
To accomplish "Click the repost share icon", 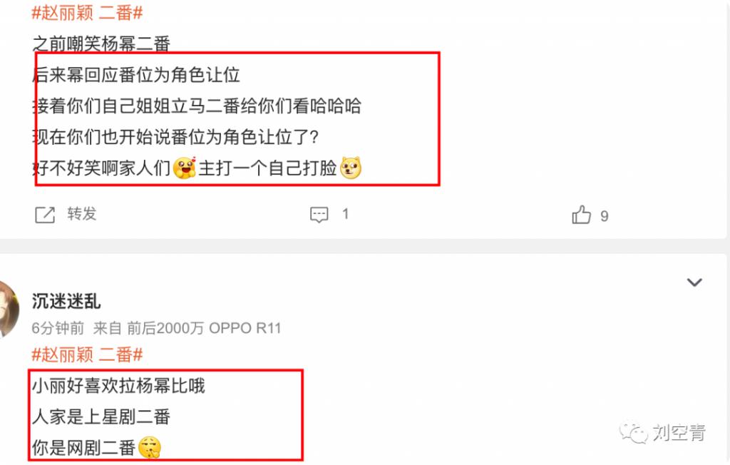I will pos(45,215).
